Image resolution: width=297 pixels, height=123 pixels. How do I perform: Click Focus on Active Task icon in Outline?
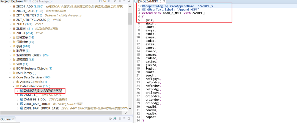click(x=111, y=119)
